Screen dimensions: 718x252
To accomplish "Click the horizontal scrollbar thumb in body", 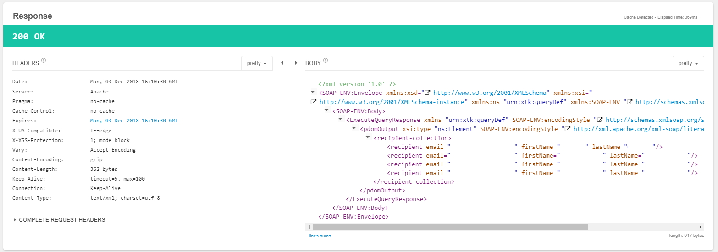I will pyautogui.click(x=449, y=227).
